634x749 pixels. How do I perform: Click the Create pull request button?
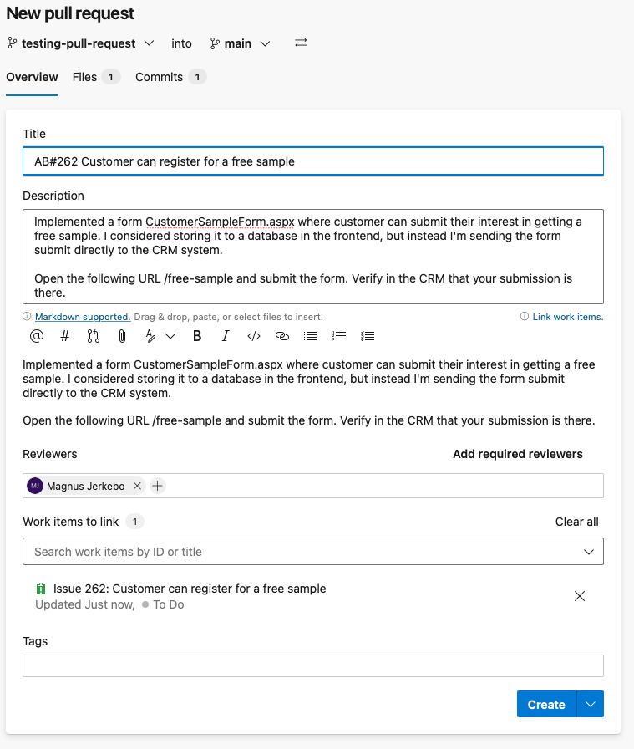[x=546, y=704]
